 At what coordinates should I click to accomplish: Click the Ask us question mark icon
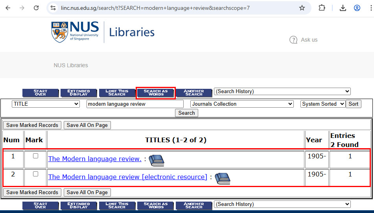click(293, 40)
